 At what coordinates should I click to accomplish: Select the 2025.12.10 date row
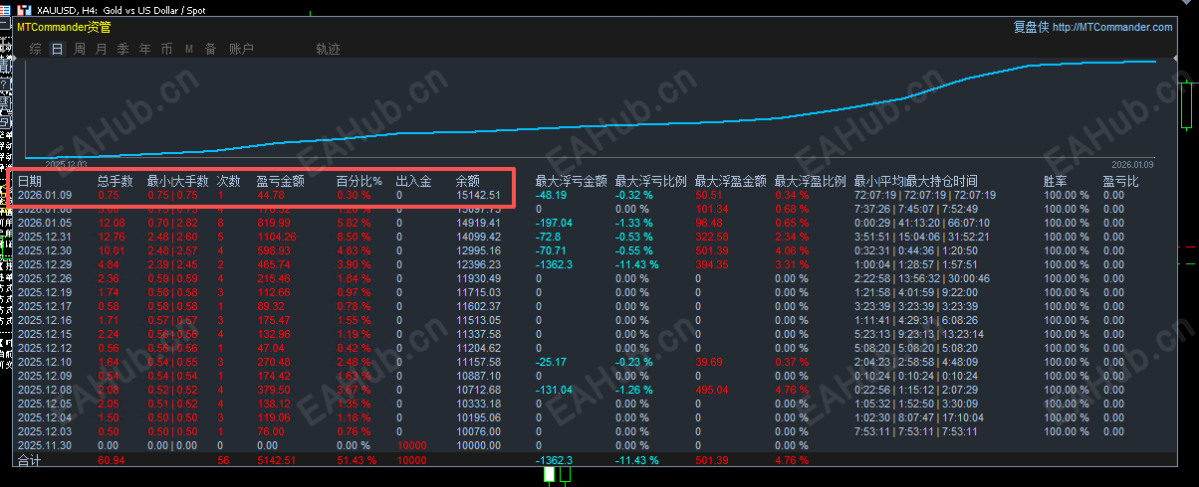click(44, 362)
